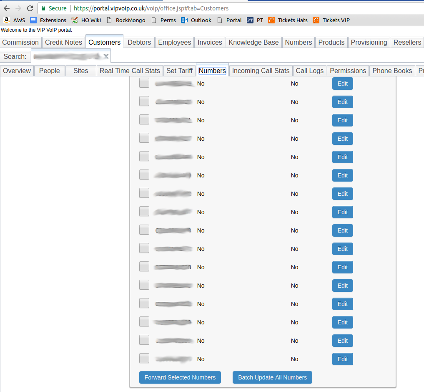The height and width of the screenshot is (392, 424).
Task: Tick the first number row checkbox
Action: click(144, 83)
